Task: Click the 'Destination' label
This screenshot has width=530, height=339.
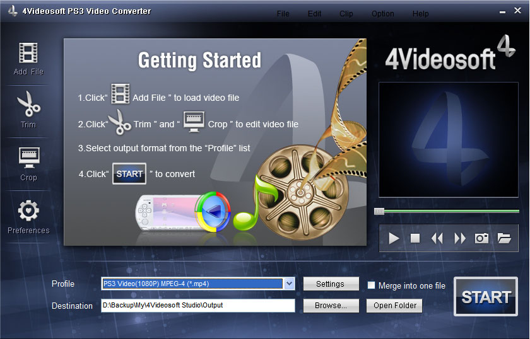Action: pyautogui.click(x=72, y=306)
